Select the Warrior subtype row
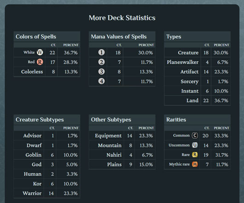244x203 pixels. 47,193
